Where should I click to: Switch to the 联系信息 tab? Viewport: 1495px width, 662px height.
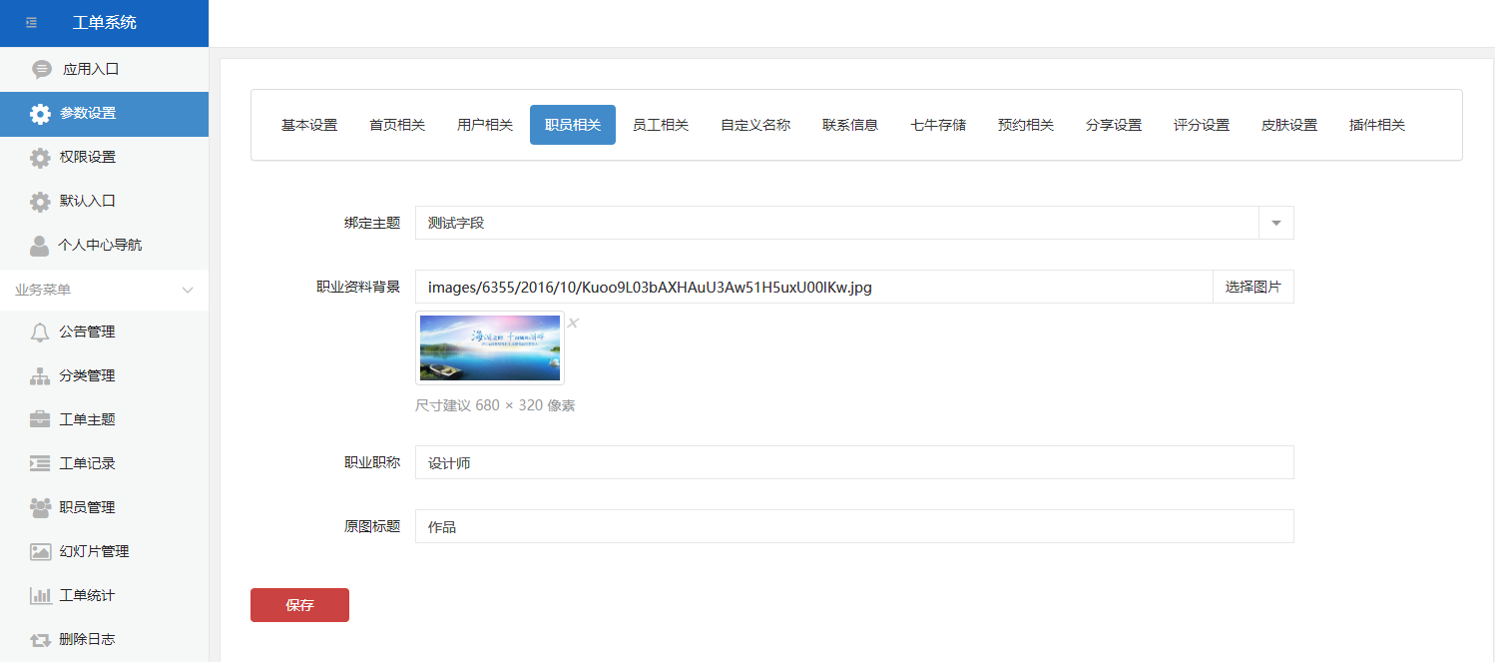pyautogui.click(x=850, y=125)
